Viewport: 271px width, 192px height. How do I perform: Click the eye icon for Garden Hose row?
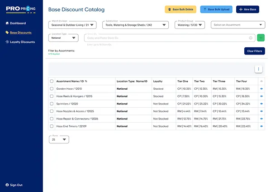261,89
